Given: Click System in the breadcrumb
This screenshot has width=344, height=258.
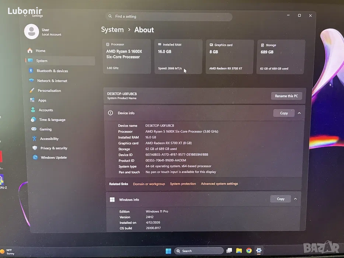Looking at the screenshot, I should tap(112, 30).
